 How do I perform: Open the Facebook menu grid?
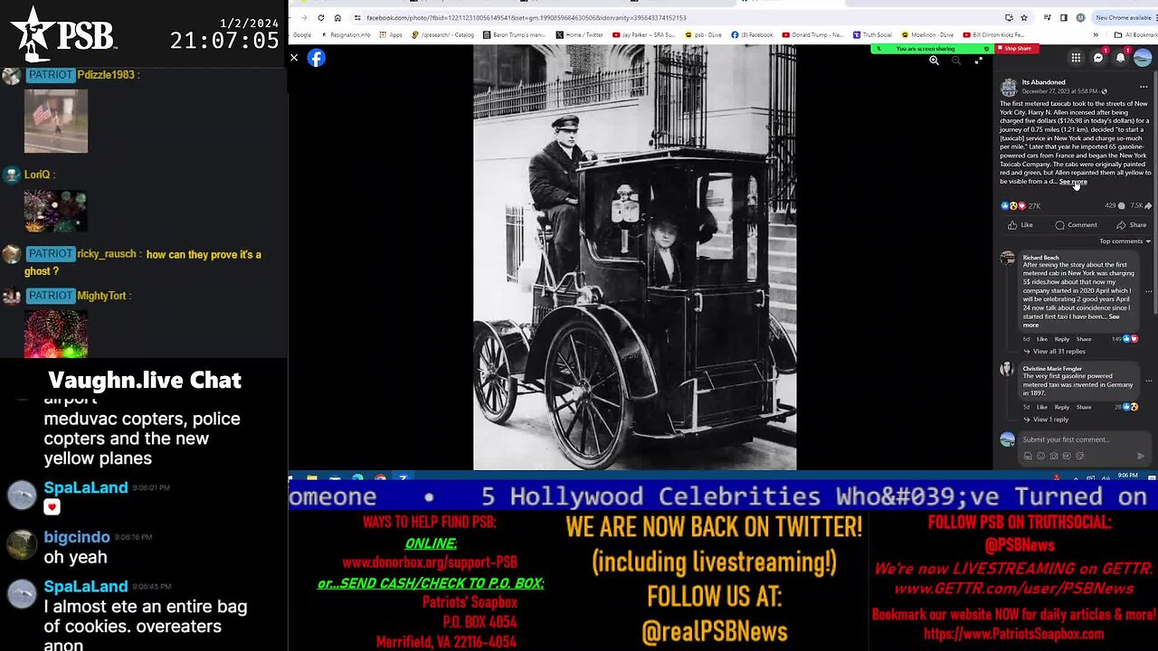tap(1076, 58)
